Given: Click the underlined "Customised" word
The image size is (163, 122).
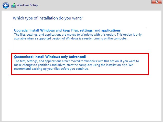Looking at the screenshot, I should coord(23,57).
